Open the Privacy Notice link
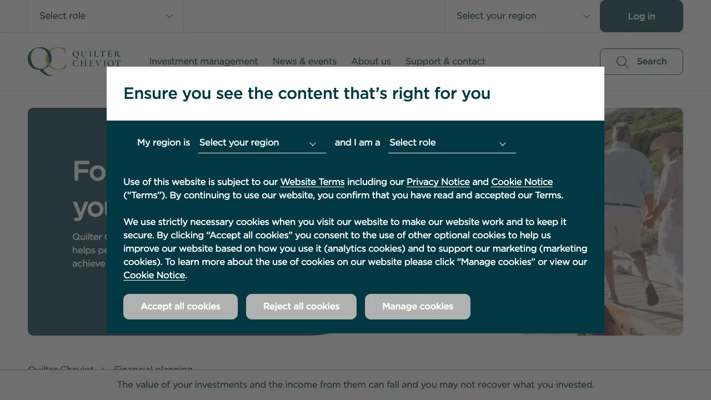711x400 pixels. click(x=438, y=182)
